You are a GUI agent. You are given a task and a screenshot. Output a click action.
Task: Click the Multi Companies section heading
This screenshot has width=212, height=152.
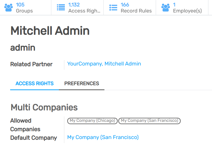click(x=44, y=107)
